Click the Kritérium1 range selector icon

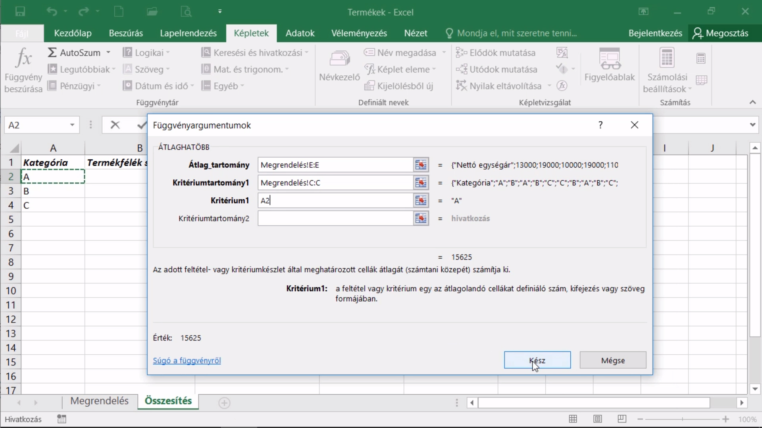pyautogui.click(x=421, y=201)
